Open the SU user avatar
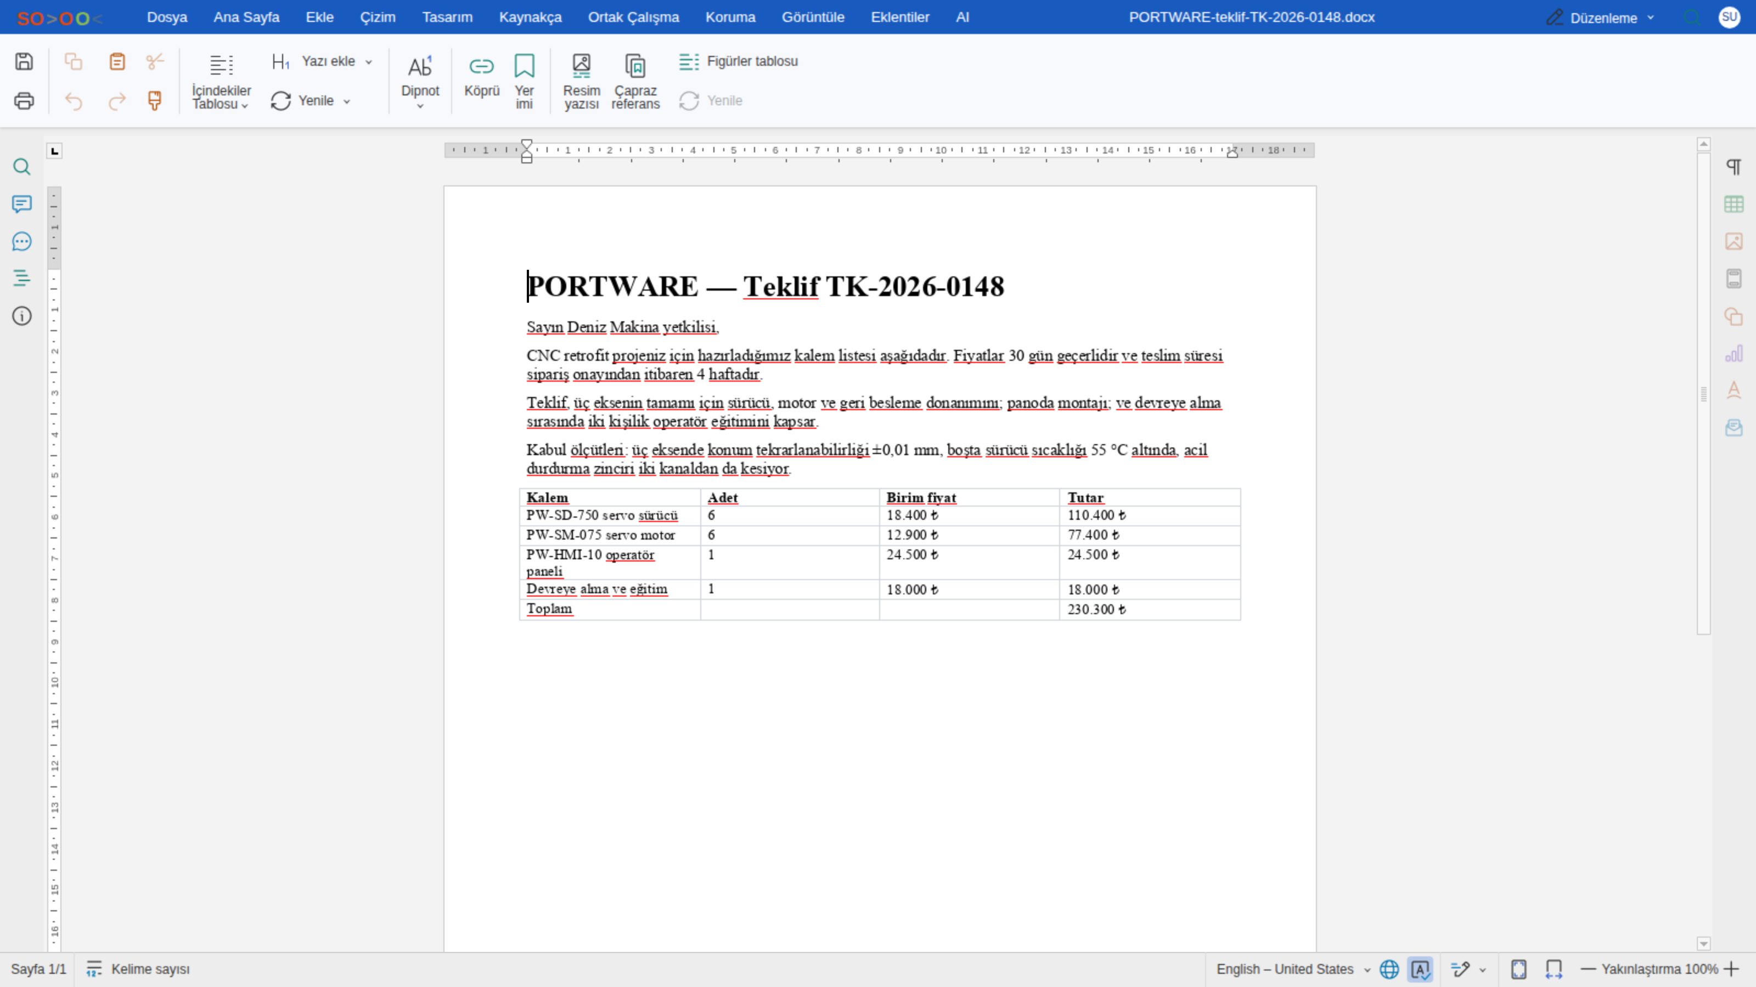The image size is (1756, 987). pyautogui.click(x=1730, y=17)
